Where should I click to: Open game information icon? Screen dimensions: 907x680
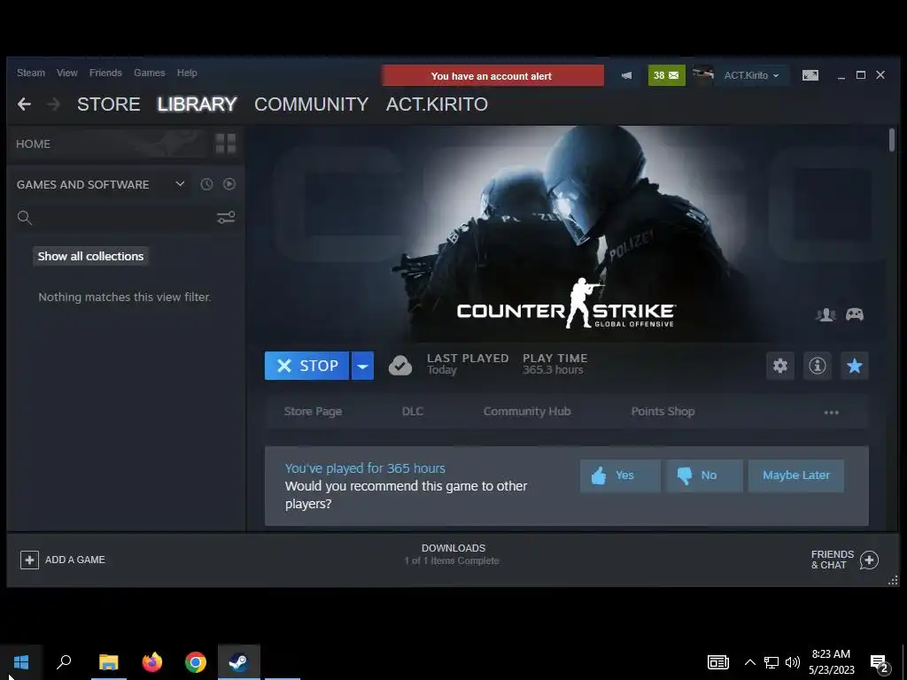pyautogui.click(x=818, y=366)
